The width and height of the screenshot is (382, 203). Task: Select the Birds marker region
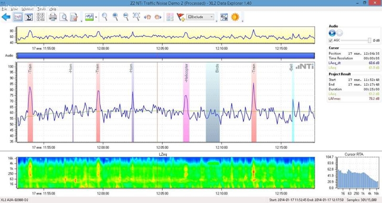point(212,102)
